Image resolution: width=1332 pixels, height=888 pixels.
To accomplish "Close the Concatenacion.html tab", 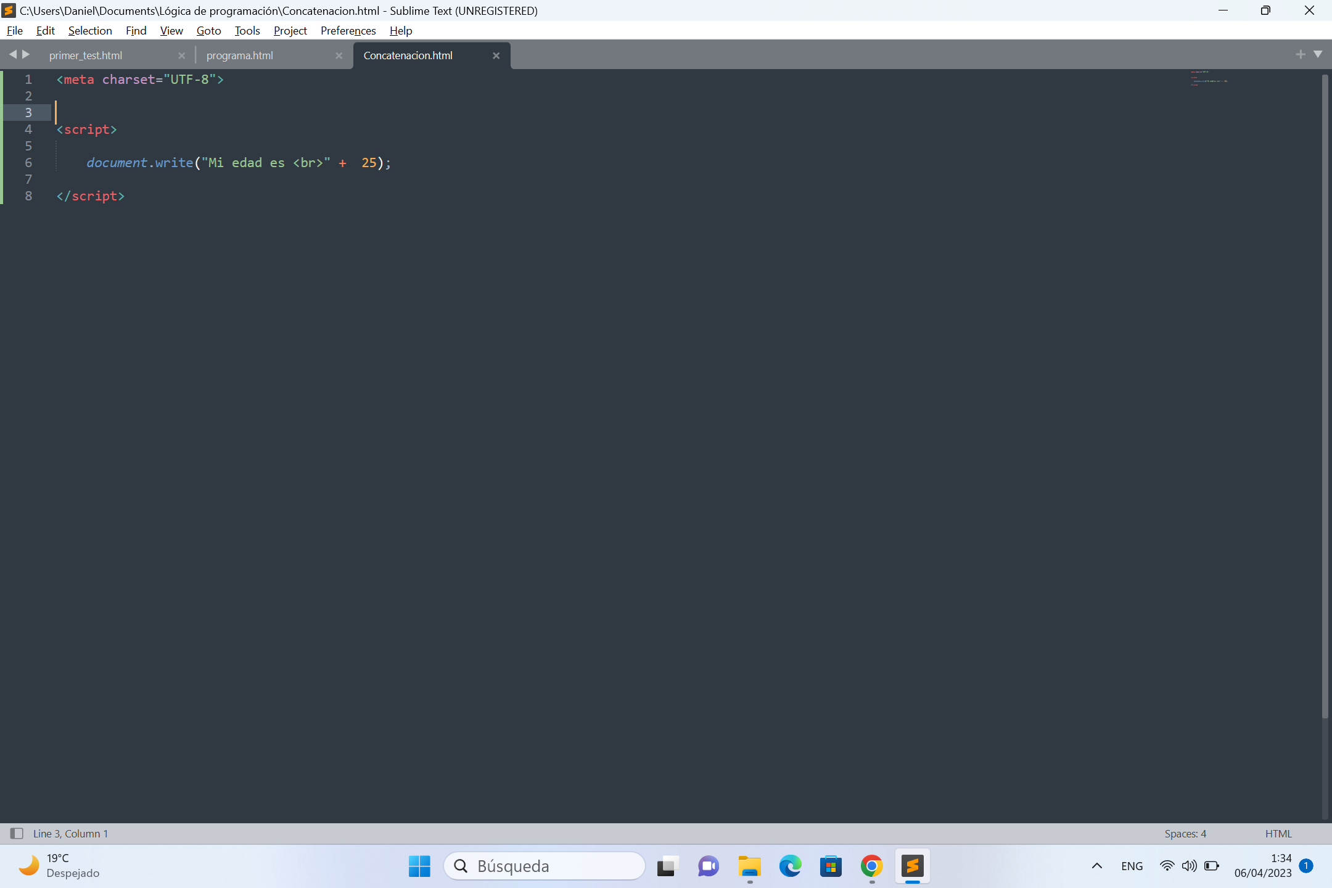I will coord(496,55).
